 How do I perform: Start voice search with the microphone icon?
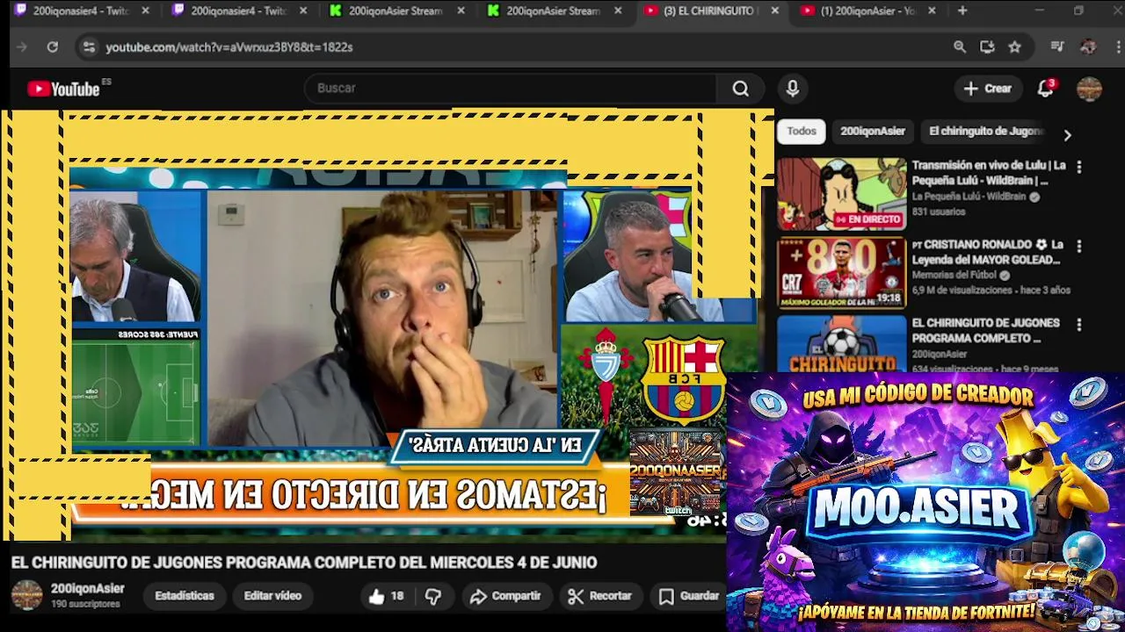point(792,88)
